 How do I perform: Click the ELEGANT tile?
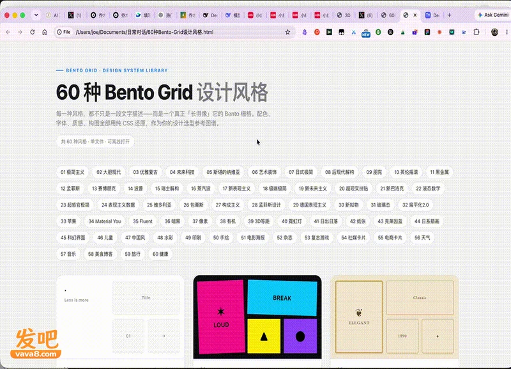359,317
